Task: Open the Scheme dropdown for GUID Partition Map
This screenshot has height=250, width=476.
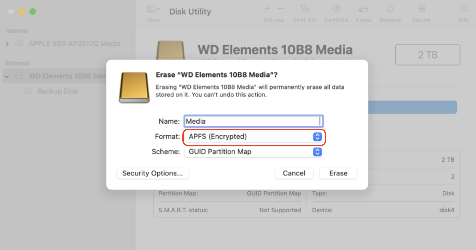Action: coord(317,152)
